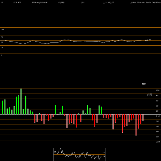Click the 100 label on right MR axis
This screenshot has width=161, height=161.
pos(157,90)
